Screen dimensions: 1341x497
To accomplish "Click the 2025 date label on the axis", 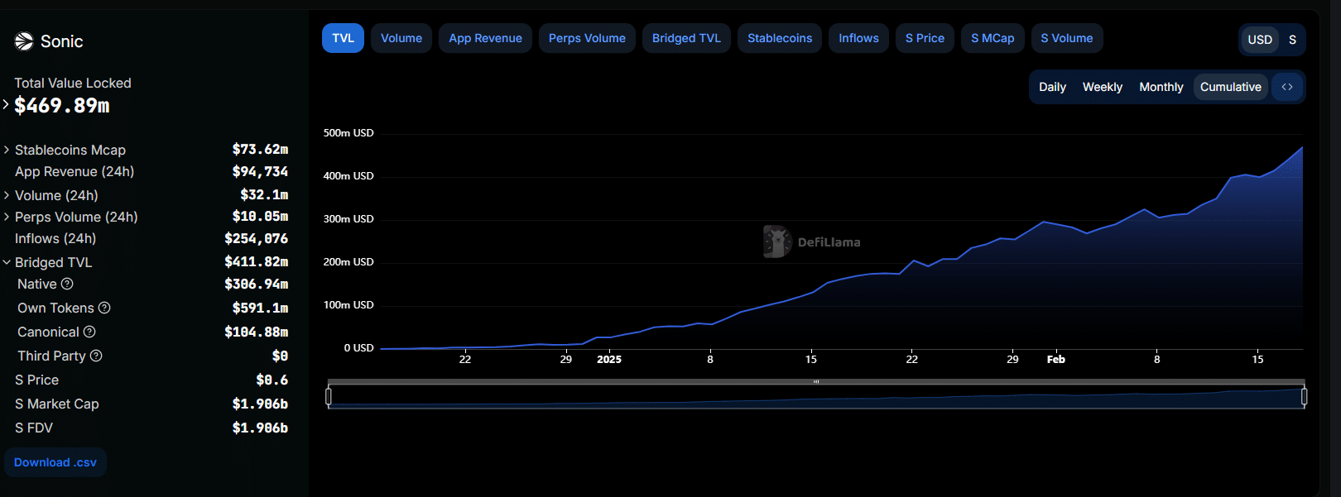I will click(609, 359).
